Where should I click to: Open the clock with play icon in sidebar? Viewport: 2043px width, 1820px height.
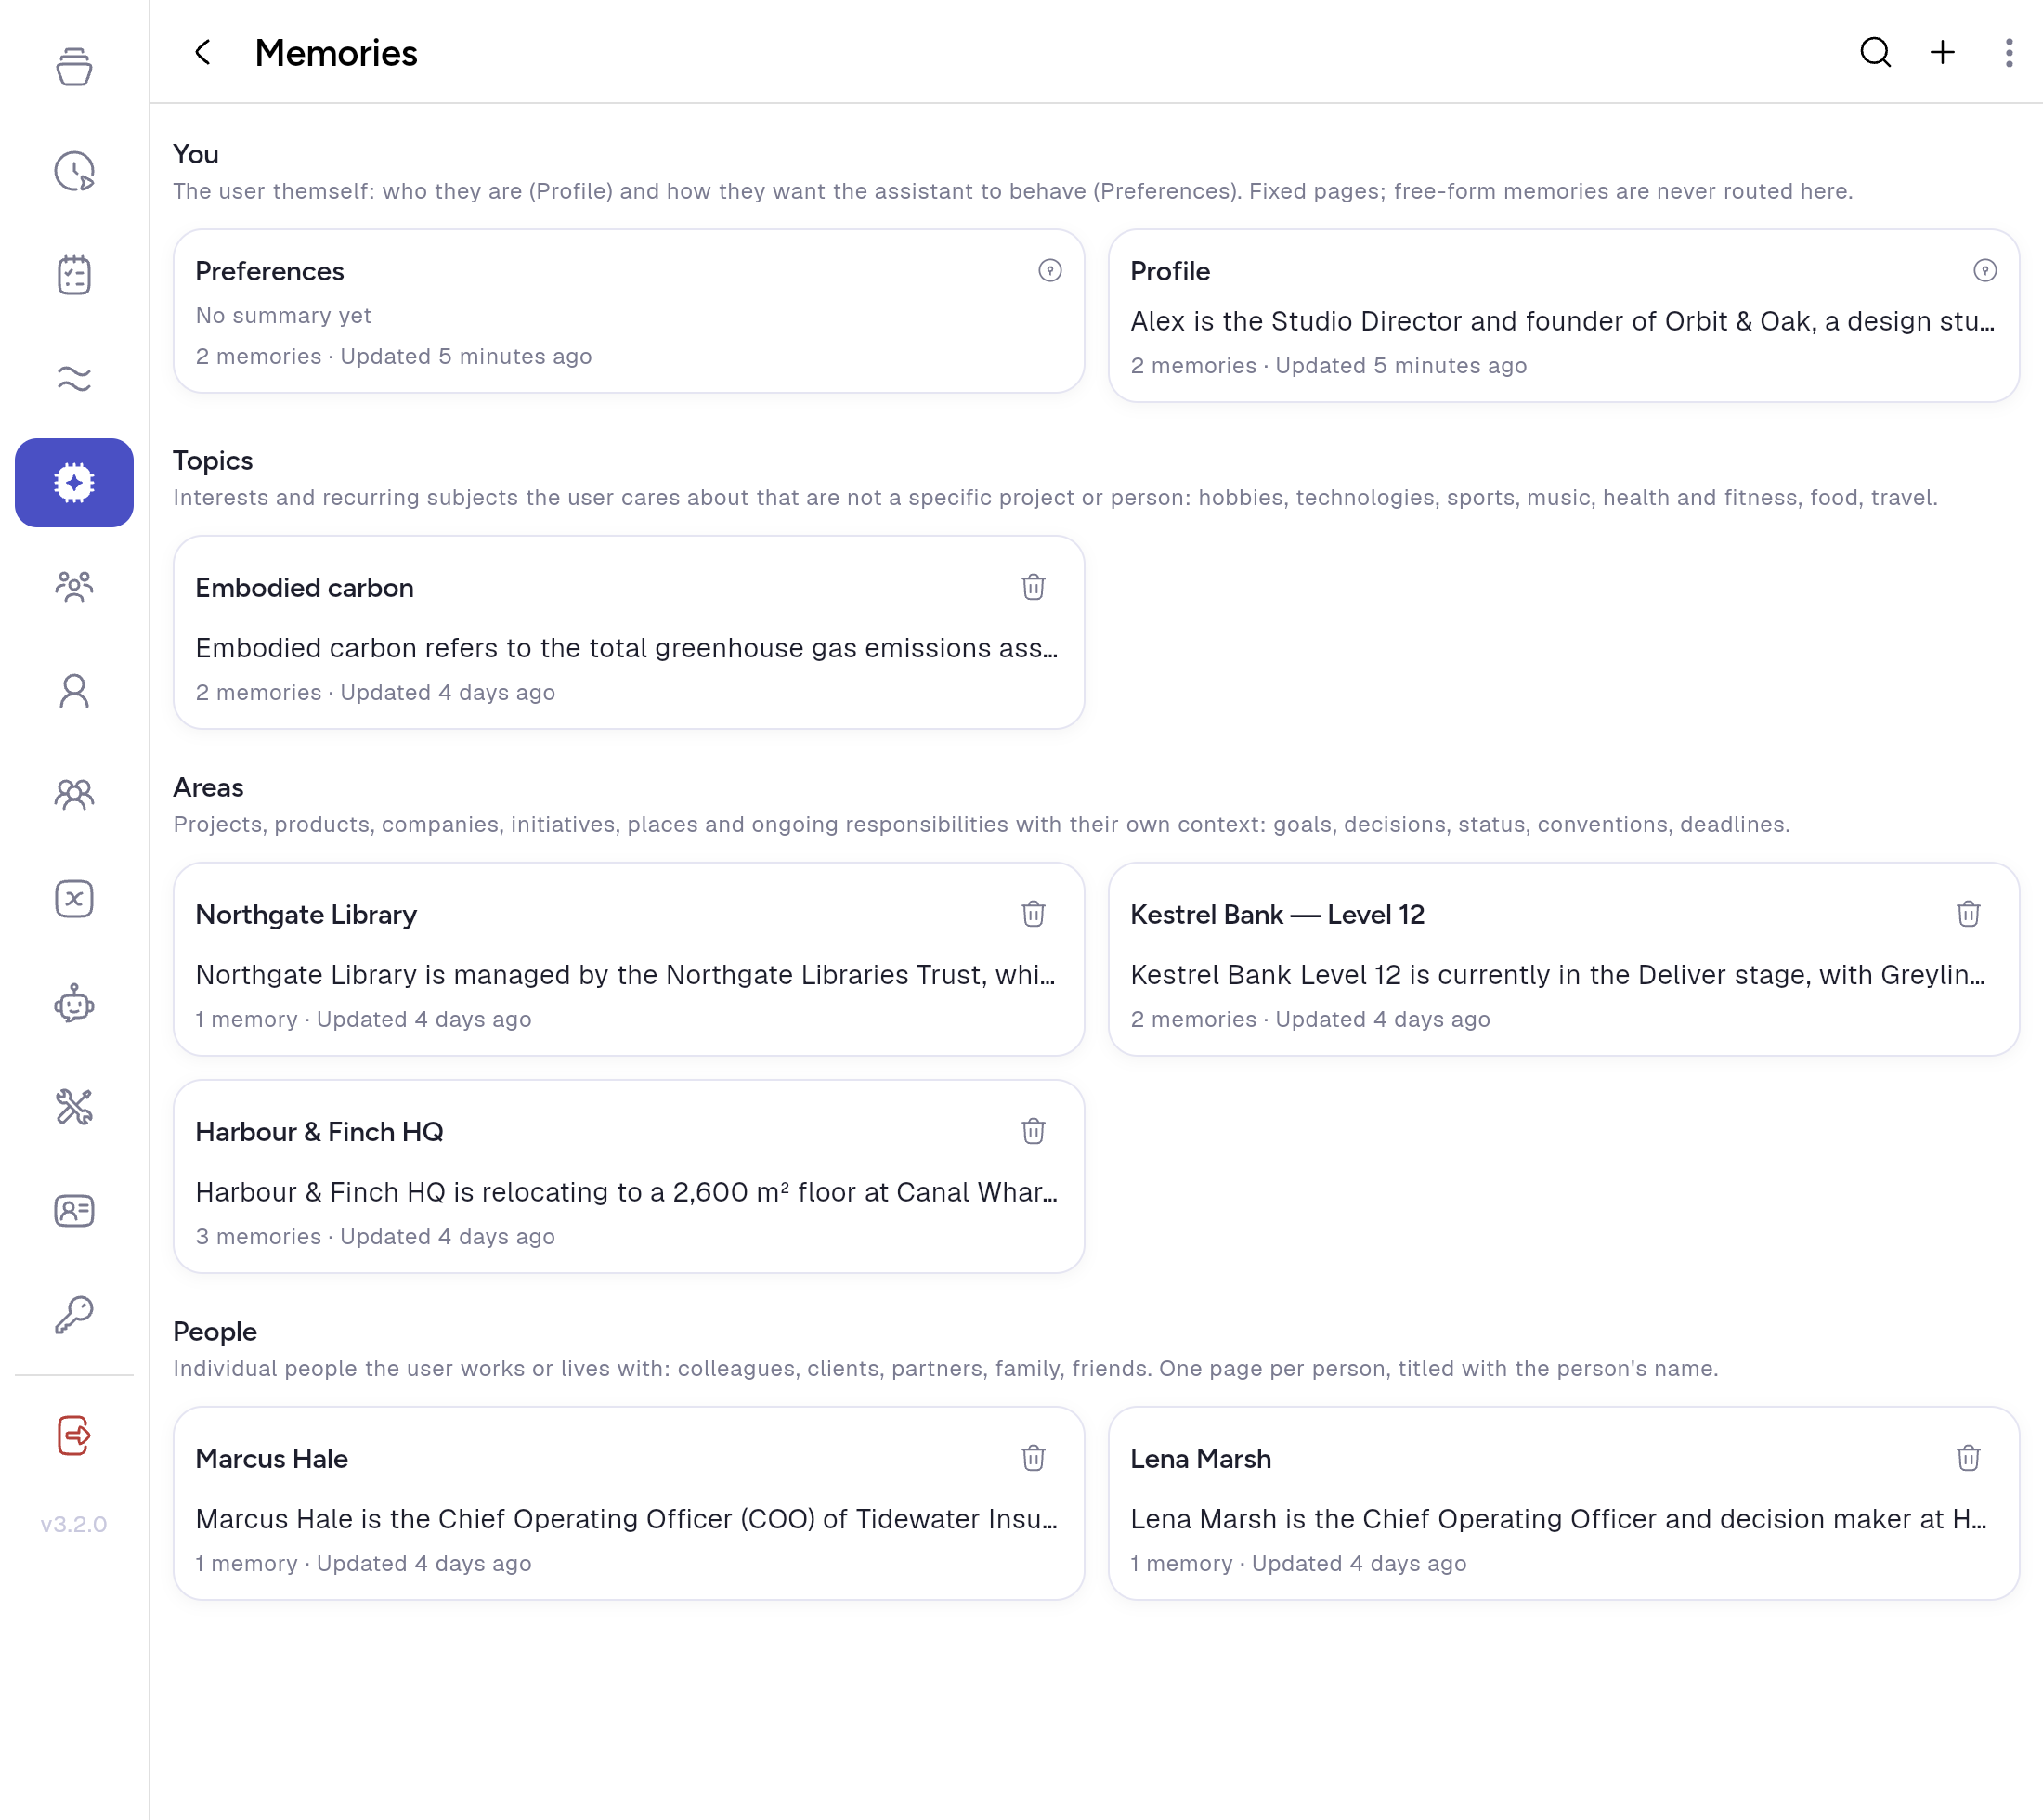[74, 171]
